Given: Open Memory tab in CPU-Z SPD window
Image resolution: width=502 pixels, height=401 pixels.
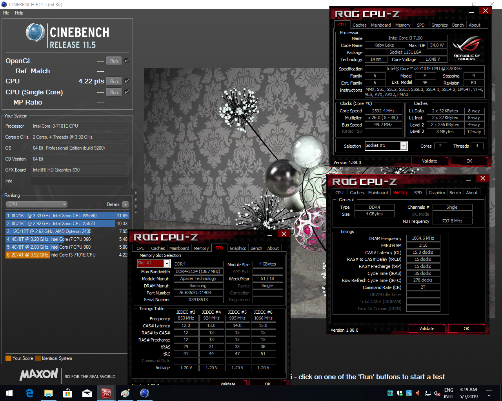Looking at the screenshot, I should pos(201,248).
